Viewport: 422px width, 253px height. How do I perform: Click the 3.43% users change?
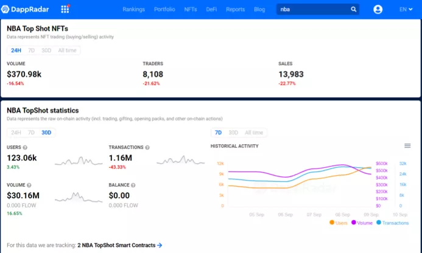(x=13, y=167)
